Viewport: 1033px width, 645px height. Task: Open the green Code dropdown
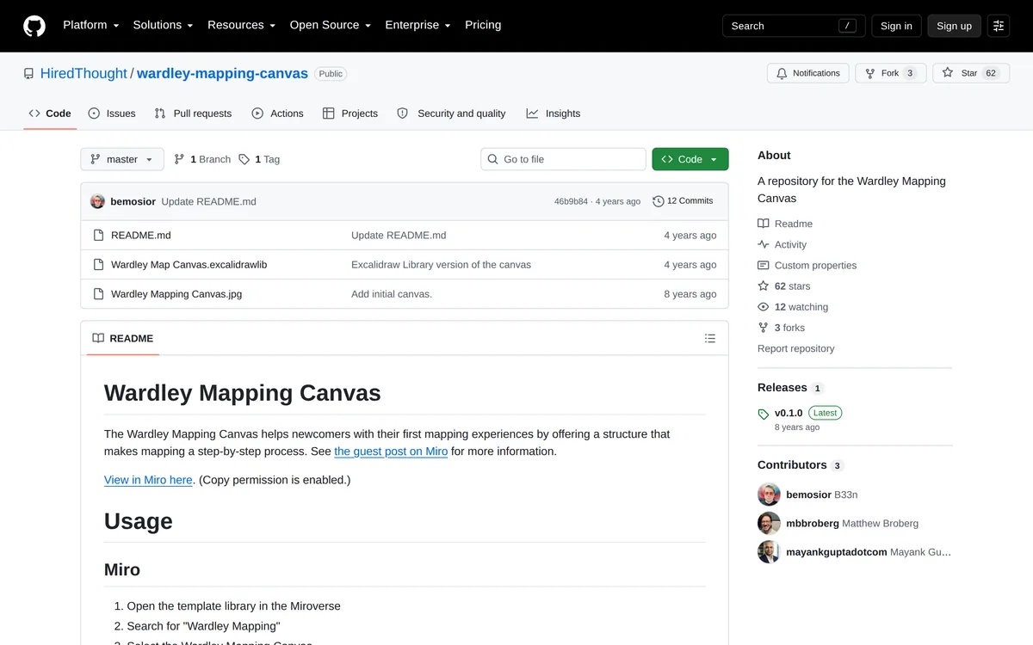(690, 159)
